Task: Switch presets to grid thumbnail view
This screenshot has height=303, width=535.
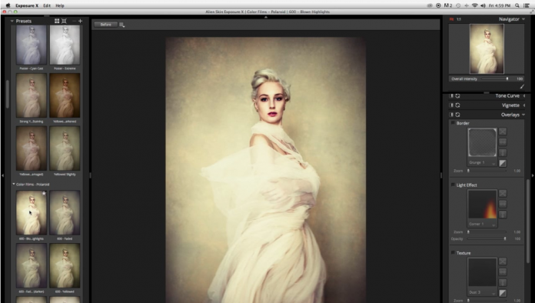Action: coord(57,22)
